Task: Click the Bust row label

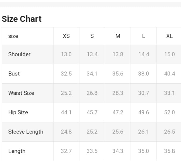Action: point(14,74)
